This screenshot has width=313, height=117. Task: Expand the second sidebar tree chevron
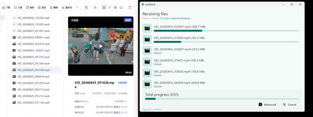pyautogui.click(x=1, y=24)
